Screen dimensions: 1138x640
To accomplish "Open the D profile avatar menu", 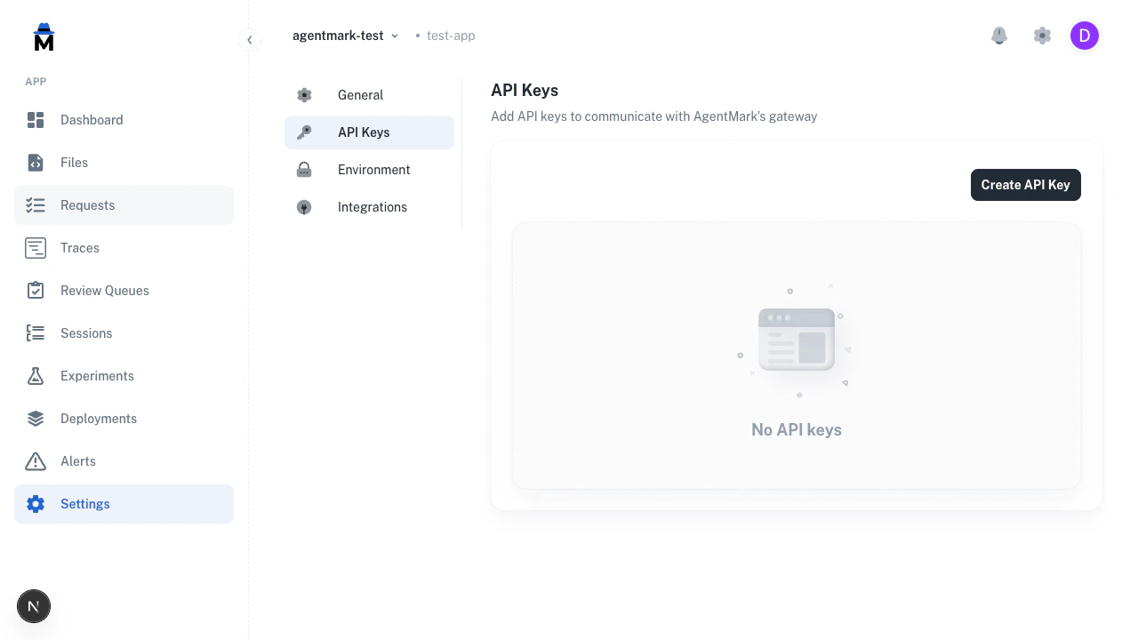I will coord(1085,36).
